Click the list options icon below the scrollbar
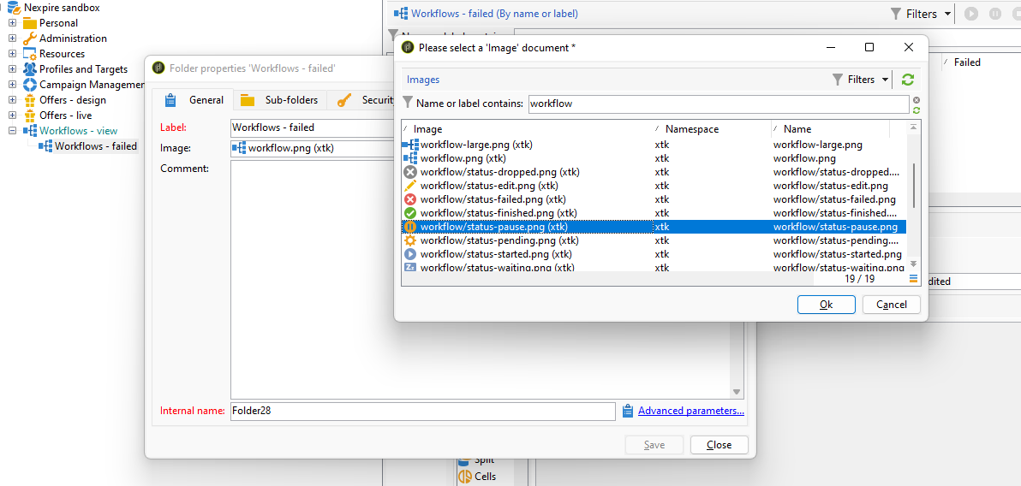1021x486 pixels. point(913,278)
